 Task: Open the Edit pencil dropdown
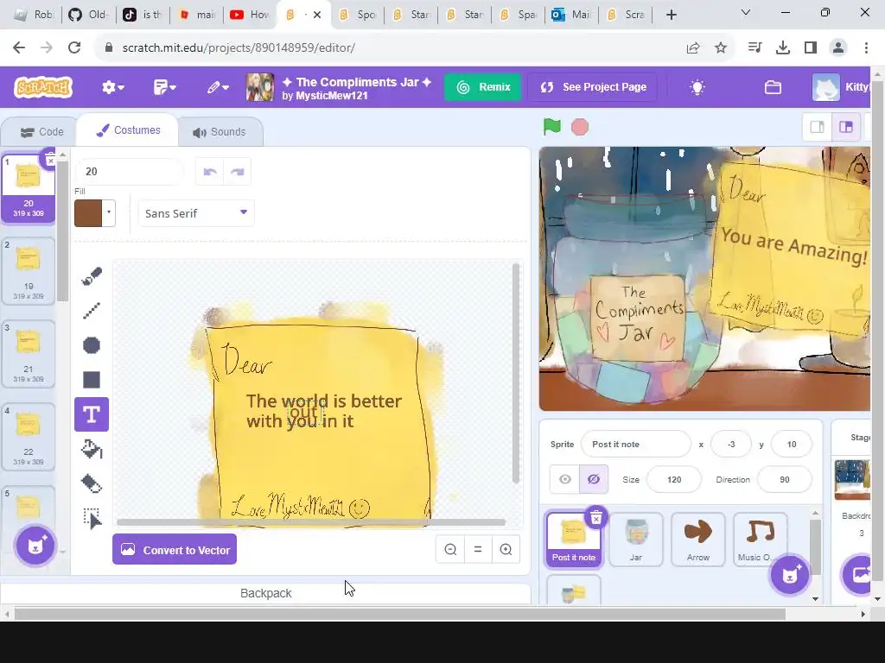click(217, 87)
